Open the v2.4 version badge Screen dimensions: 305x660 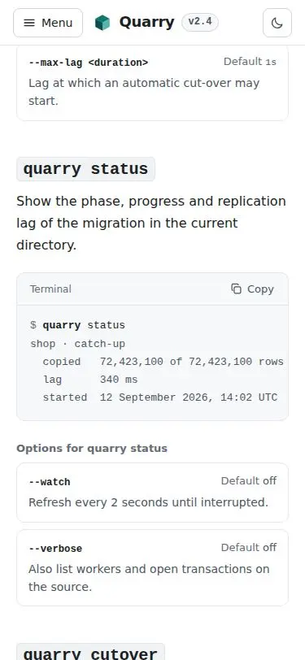point(200,22)
